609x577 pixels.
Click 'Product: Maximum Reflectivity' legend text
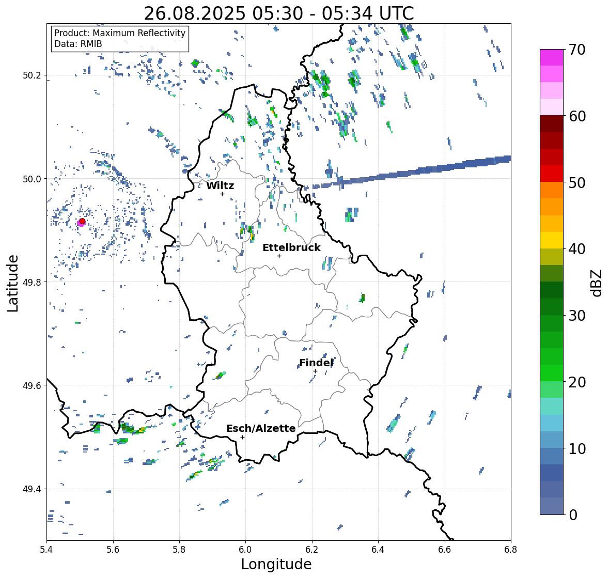120,33
